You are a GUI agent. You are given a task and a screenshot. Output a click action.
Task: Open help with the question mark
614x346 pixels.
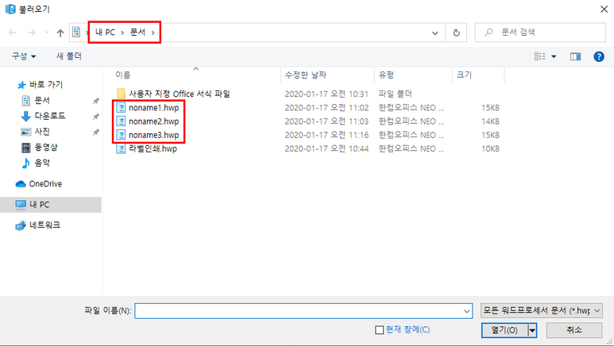599,57
